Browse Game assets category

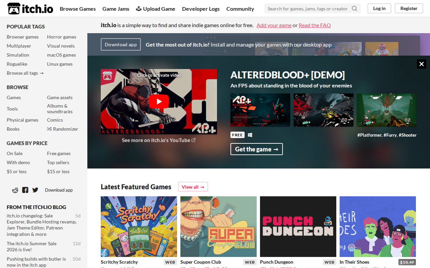point(60,97)
